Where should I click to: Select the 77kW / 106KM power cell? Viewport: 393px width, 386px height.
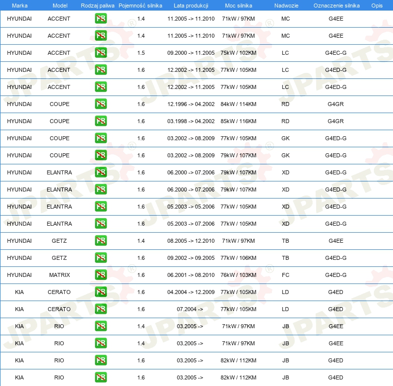tap(238, 258)
